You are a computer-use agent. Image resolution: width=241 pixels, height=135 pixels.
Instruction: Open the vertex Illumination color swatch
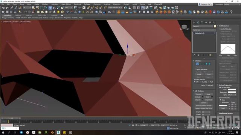point(232,92)
